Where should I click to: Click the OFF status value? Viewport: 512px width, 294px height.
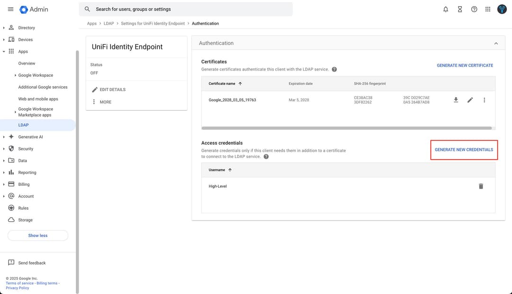point(94,73)
